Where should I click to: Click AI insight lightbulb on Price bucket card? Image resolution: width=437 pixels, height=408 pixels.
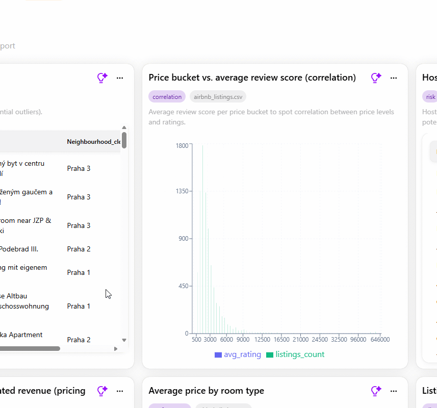point(376,78)
